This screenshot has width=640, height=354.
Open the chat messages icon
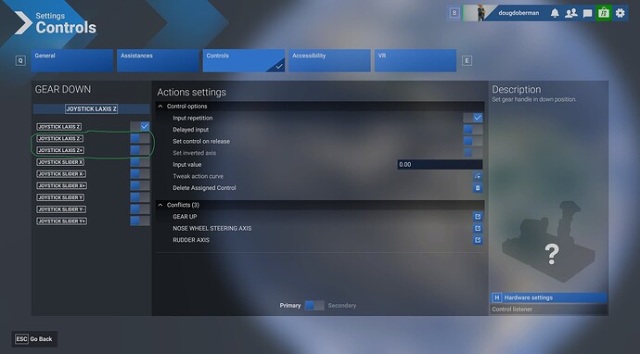point(587,14)
